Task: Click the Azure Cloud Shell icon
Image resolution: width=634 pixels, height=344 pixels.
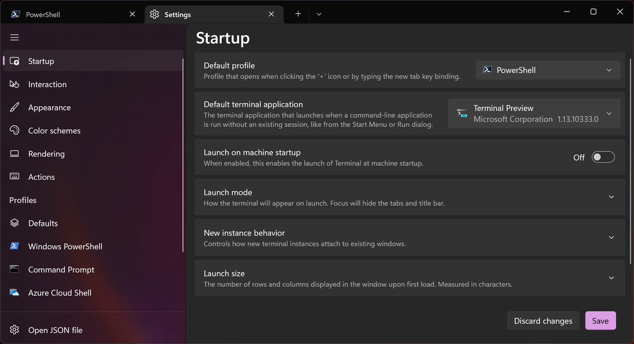Action: tap(15, 293)
